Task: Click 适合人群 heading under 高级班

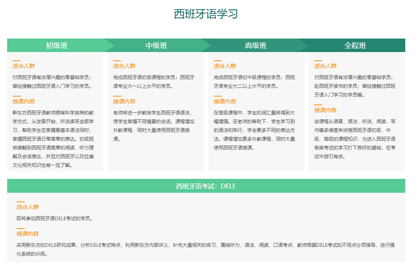Action: click(x=225, y=66)
